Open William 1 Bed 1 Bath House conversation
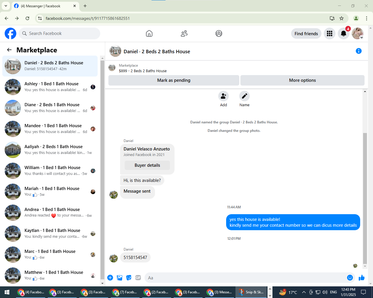 (50, 171)
